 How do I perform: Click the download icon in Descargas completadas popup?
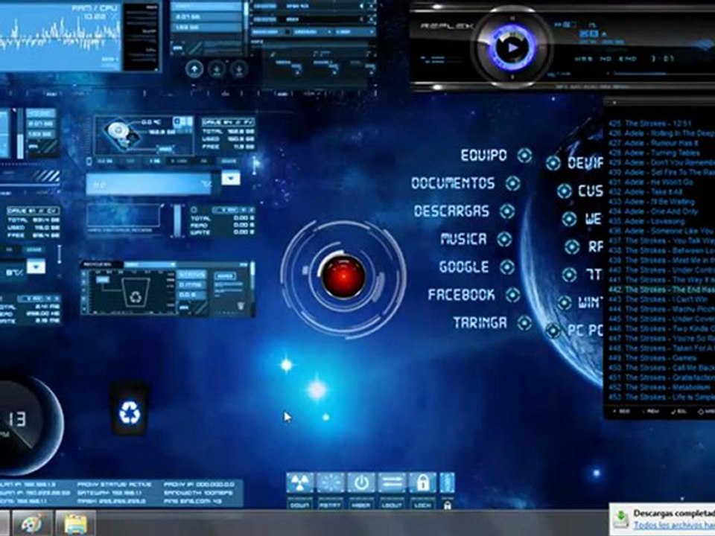coord(621,519)
